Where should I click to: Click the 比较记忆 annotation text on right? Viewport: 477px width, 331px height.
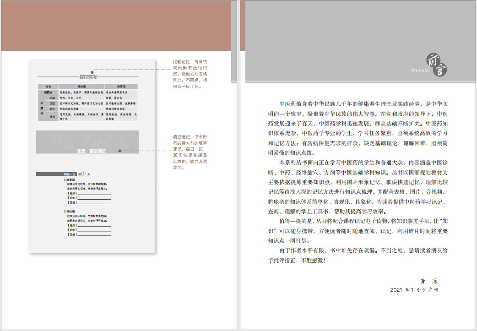[x=190, y=73]
